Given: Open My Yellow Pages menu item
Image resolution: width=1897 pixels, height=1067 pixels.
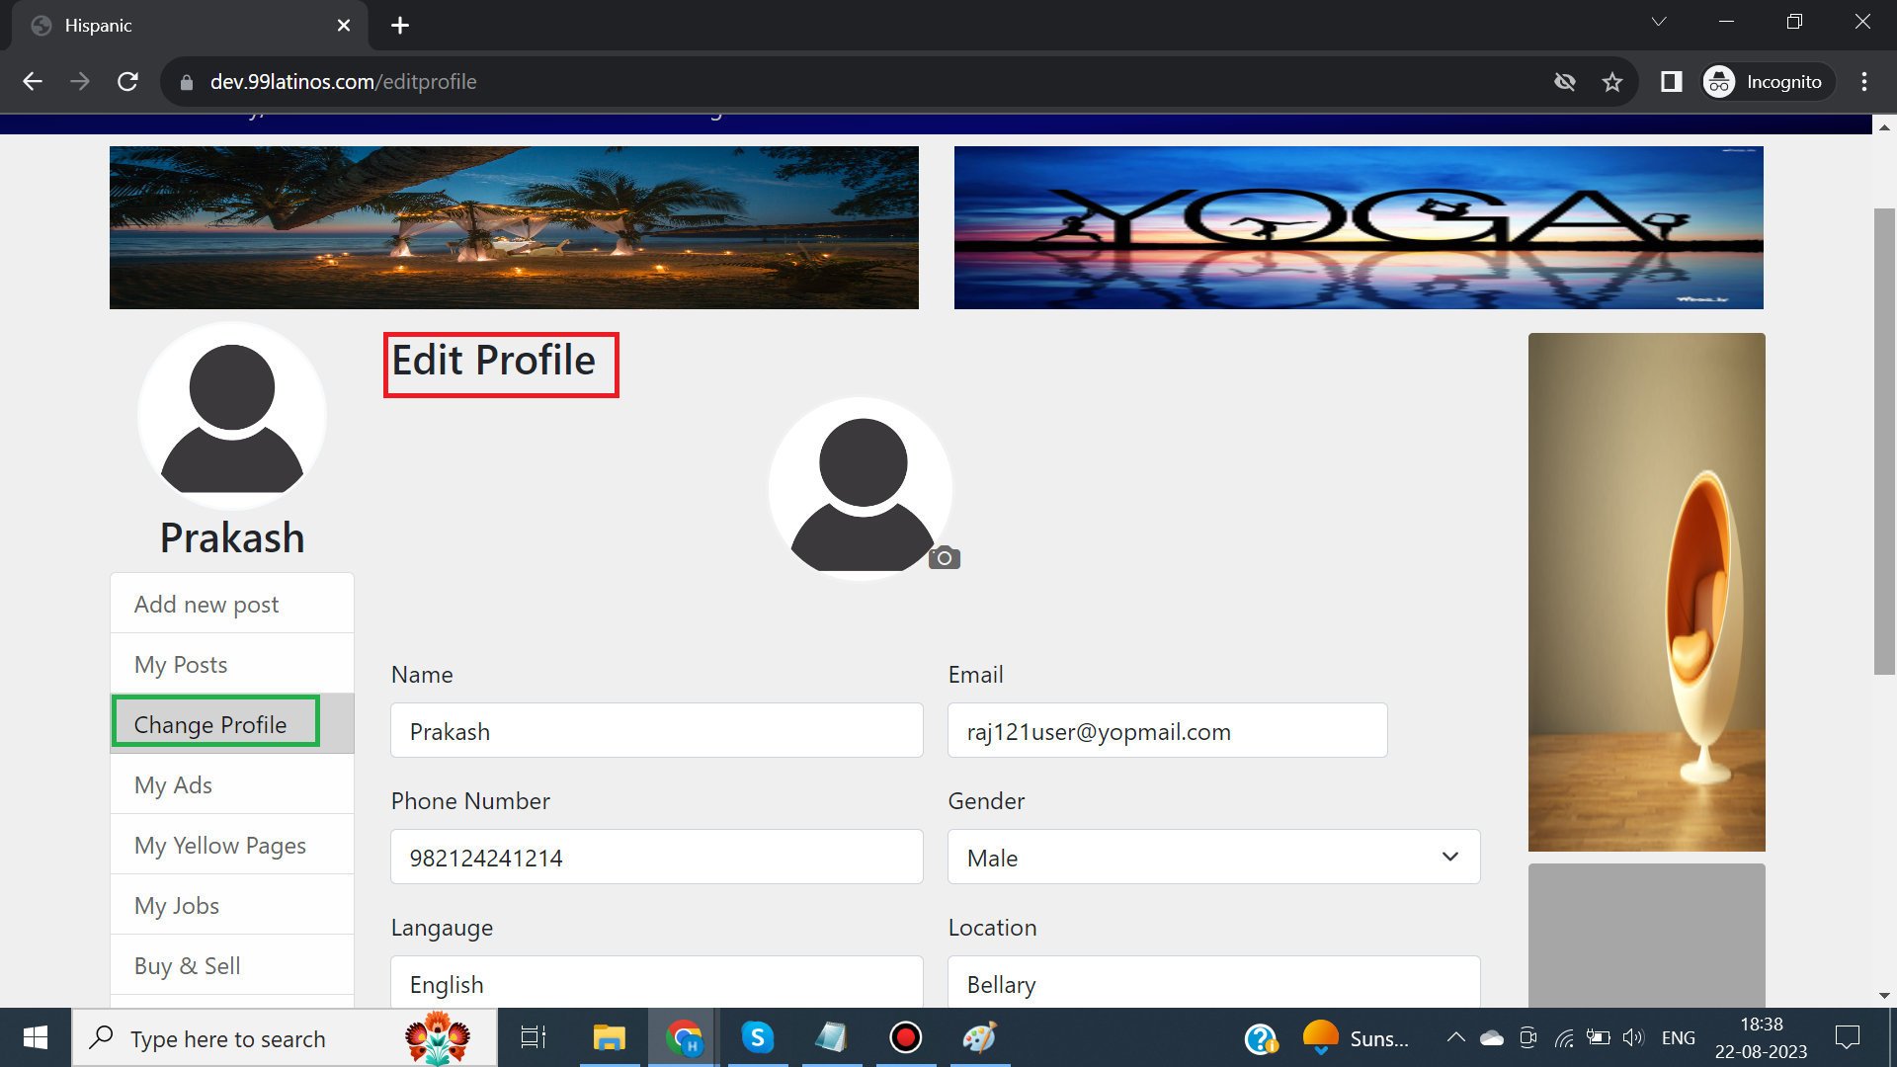Looking at the screenshot, I should coord(220,845).
